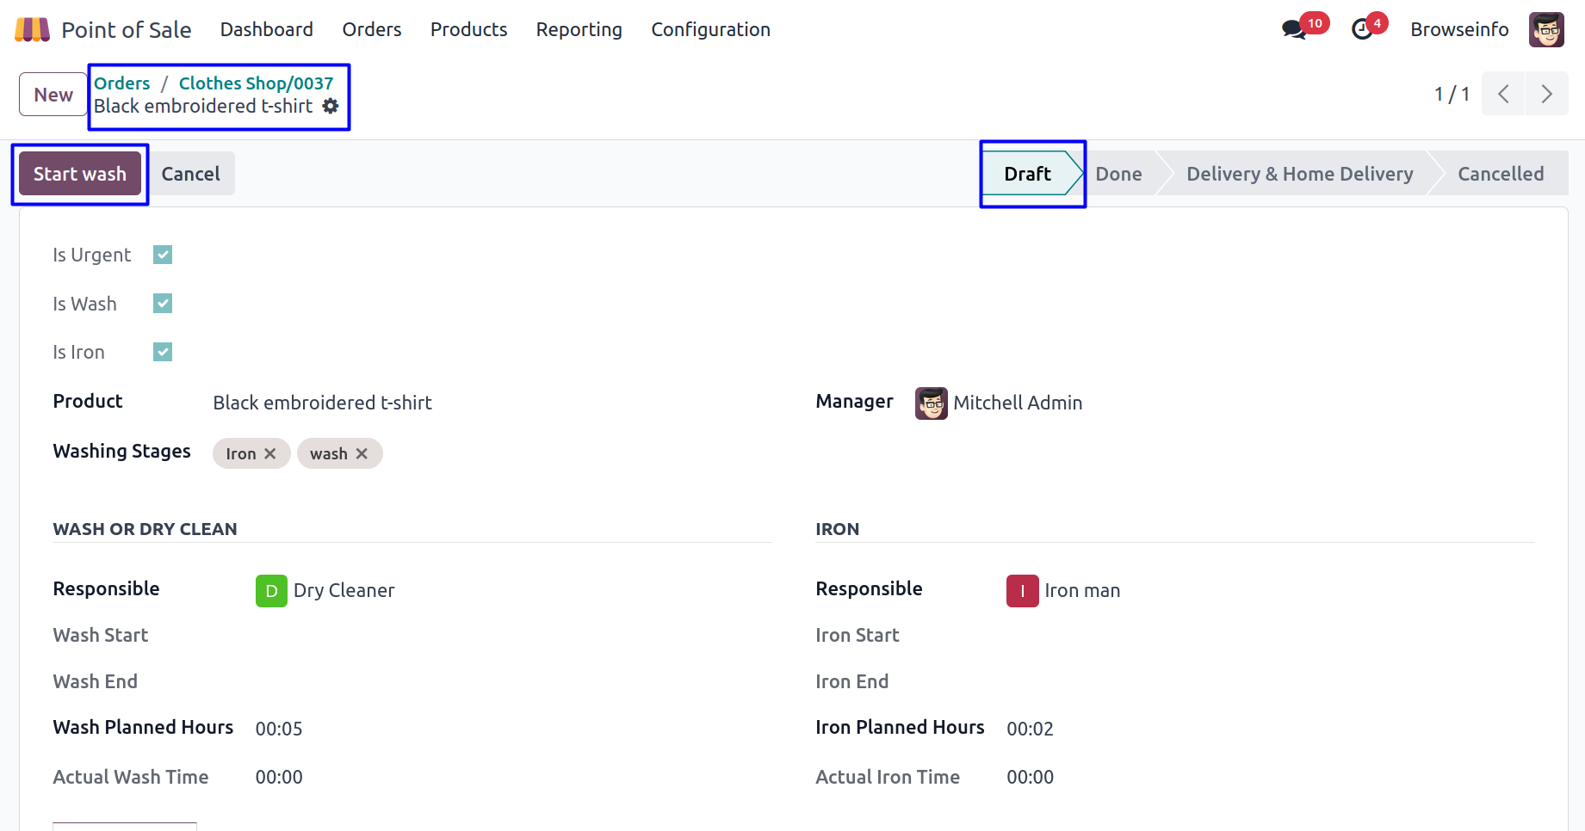Open the Configuration menu
Viewport: 1585px width, 831px height.
[x=710, y=30]
